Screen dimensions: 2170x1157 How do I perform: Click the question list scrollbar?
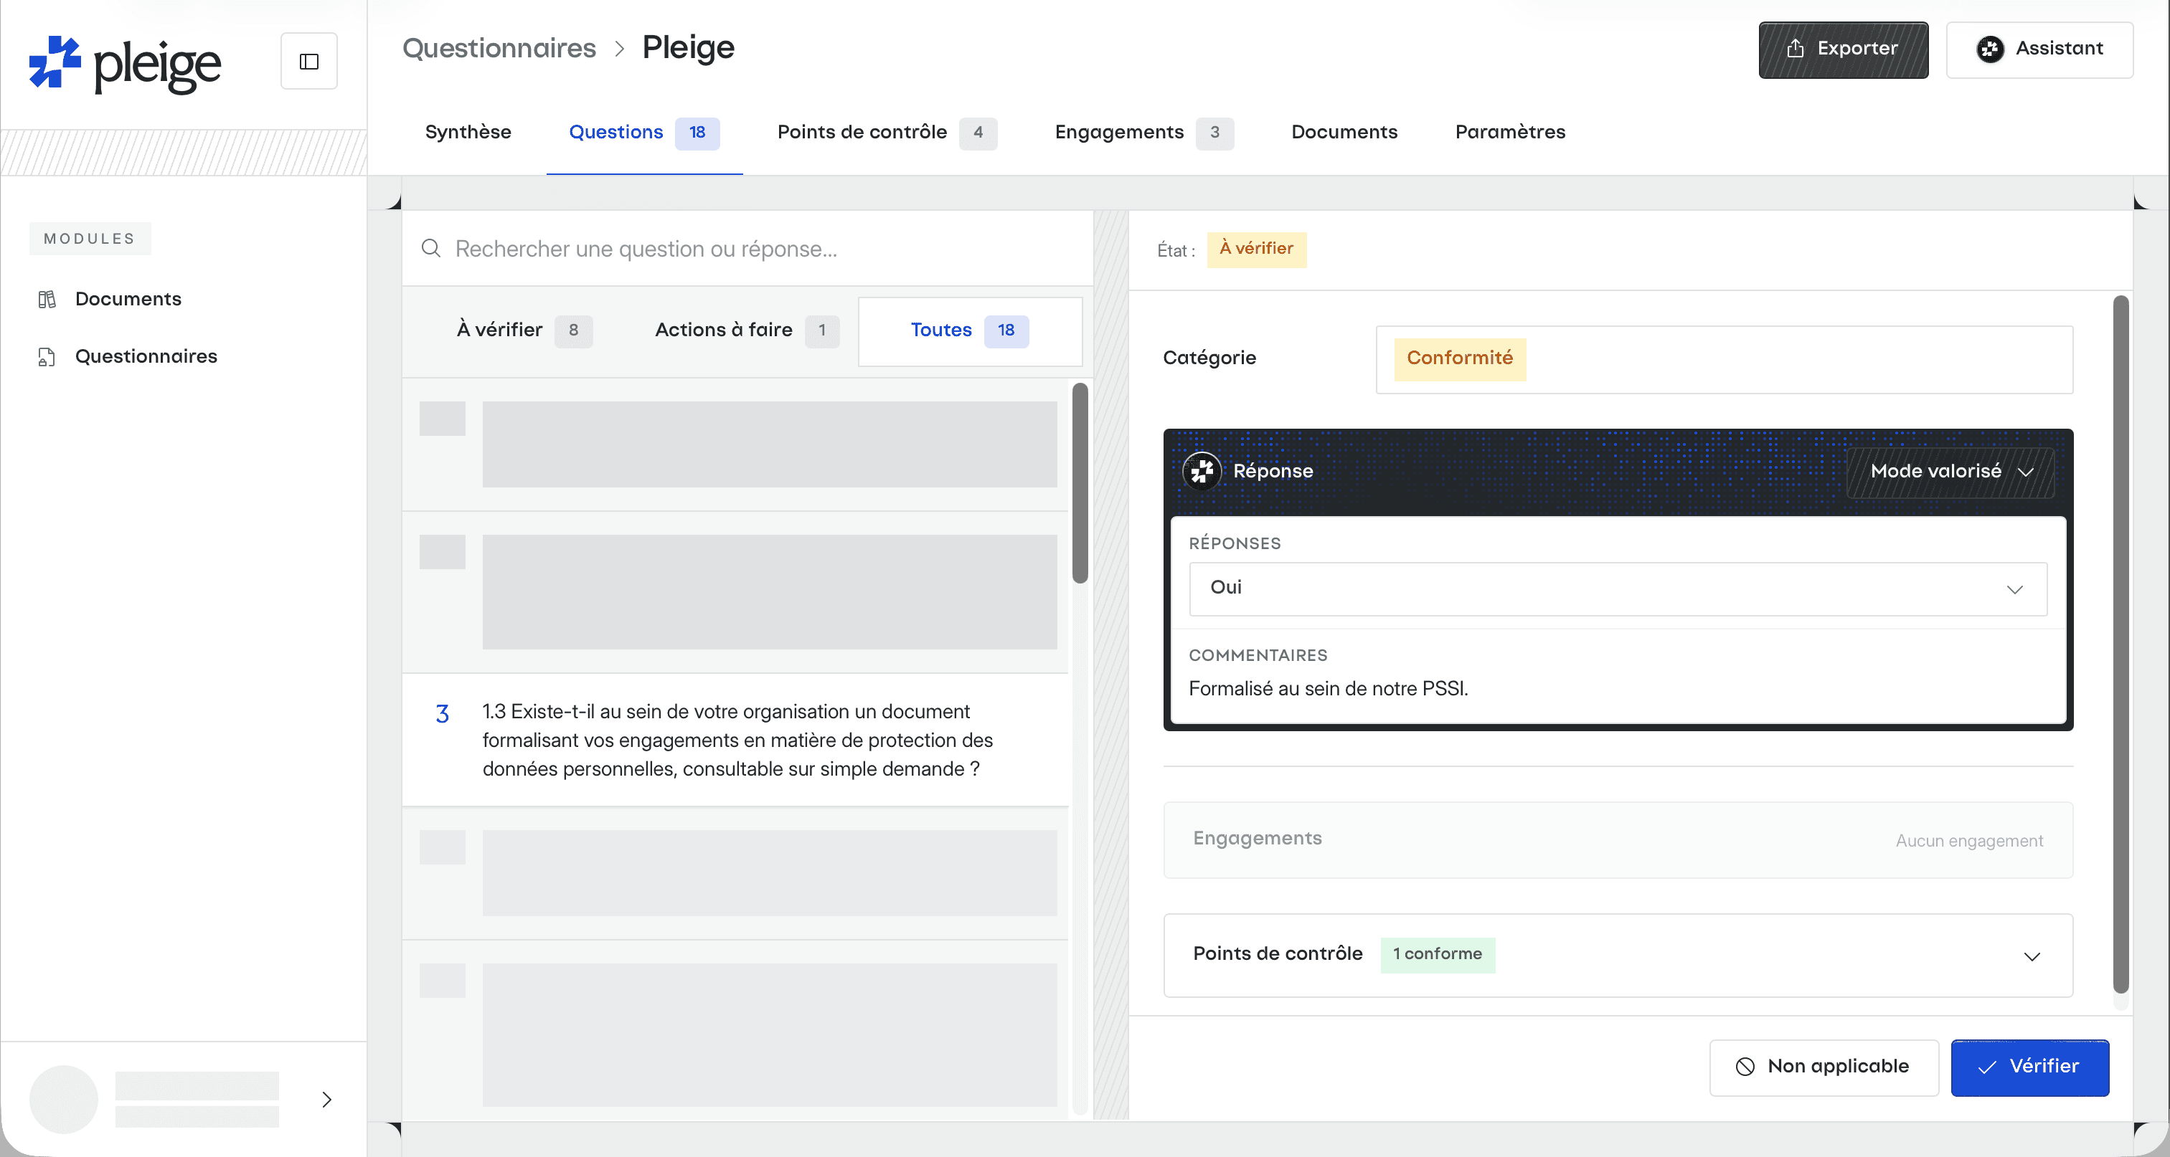pos(1079,482)
